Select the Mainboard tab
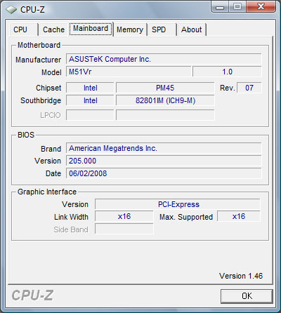 pos(91,29)
